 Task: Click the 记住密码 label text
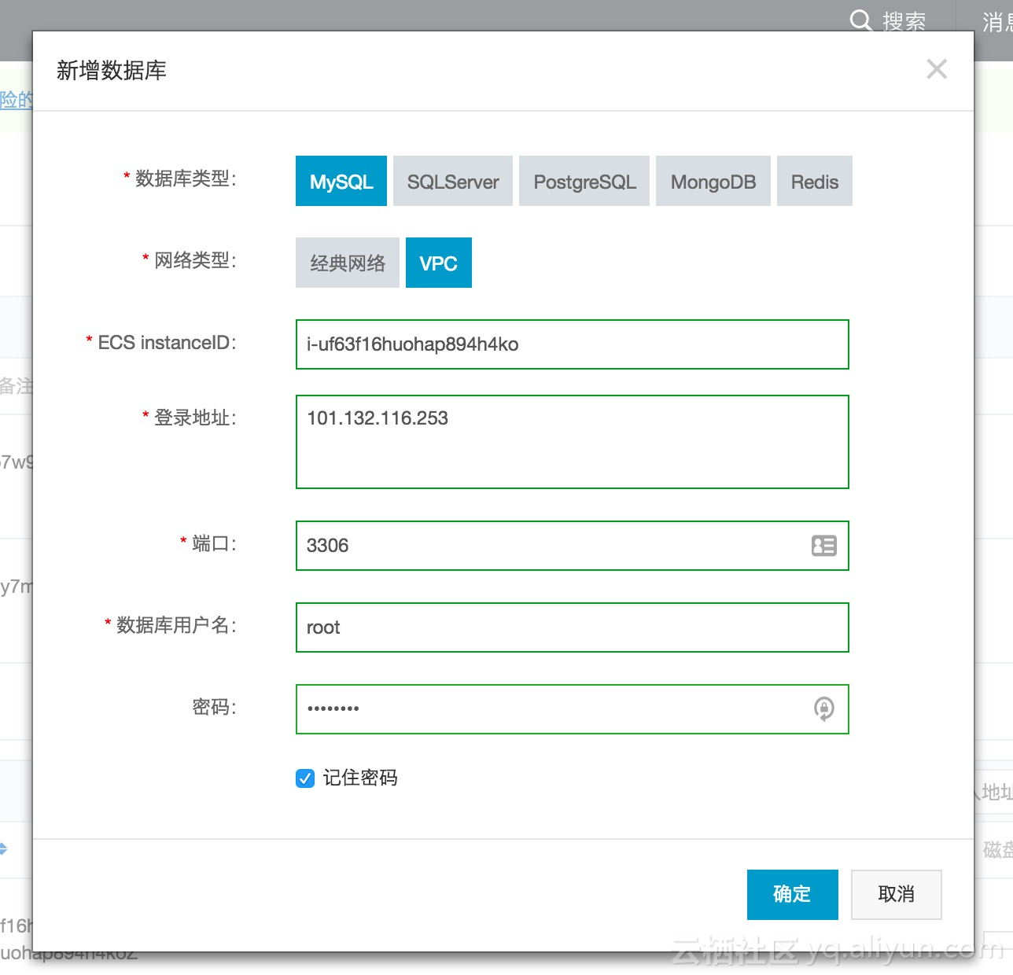[360, 778]
